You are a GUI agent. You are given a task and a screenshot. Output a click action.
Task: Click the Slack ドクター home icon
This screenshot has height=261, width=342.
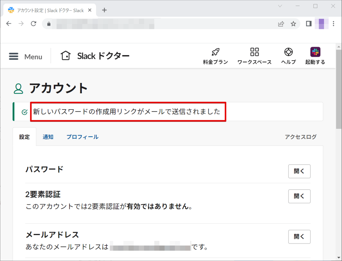[x=65, y=56]
